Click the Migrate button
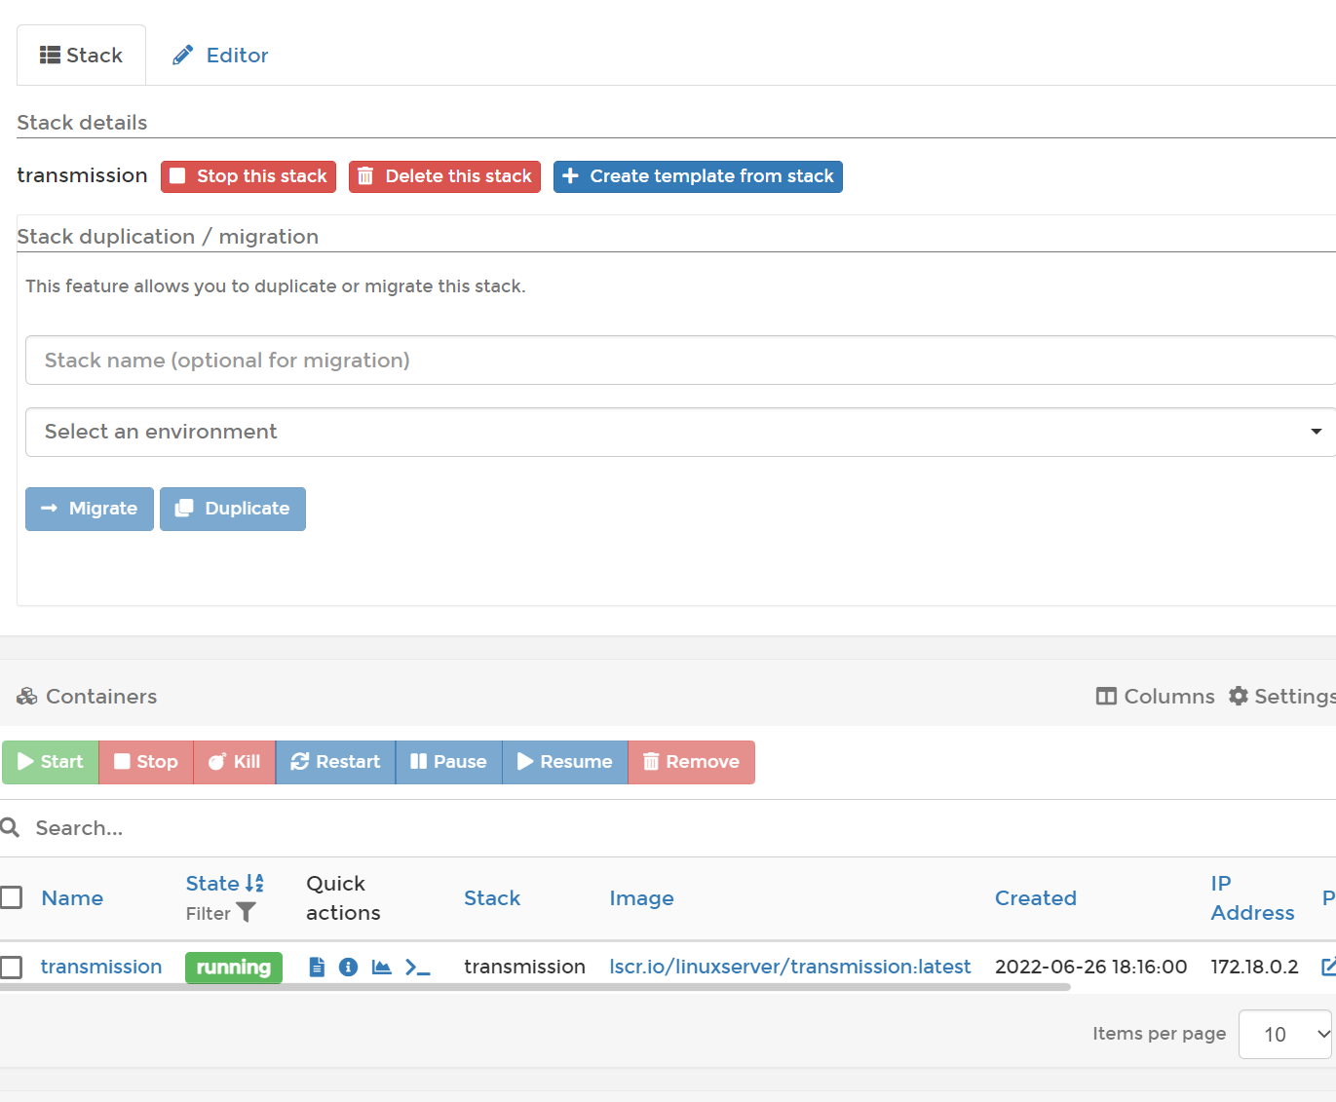This screenshot has width=1336, height=1102. tap(90, 509)
